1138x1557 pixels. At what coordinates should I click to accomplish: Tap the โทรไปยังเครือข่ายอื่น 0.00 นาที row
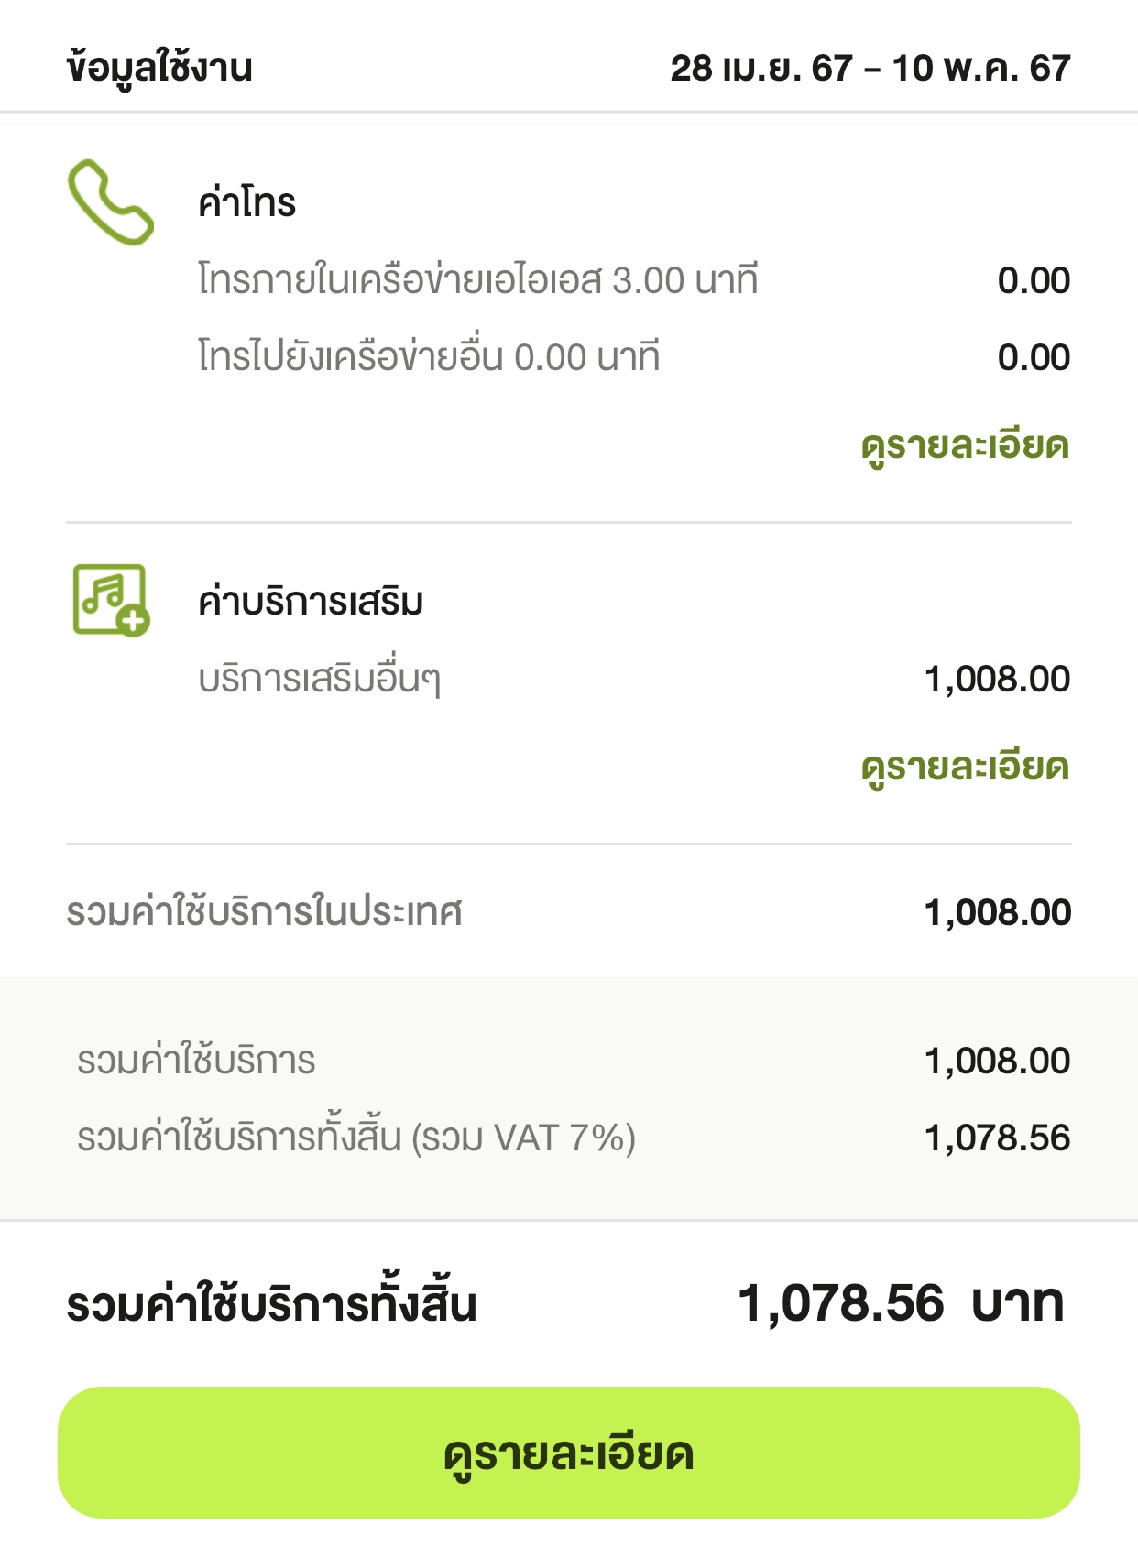click(634, 357)
